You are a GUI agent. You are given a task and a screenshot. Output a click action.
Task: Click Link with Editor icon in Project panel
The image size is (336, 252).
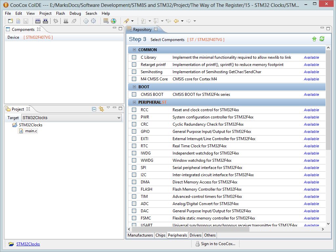pyautogui.click(x=101, y=109)
